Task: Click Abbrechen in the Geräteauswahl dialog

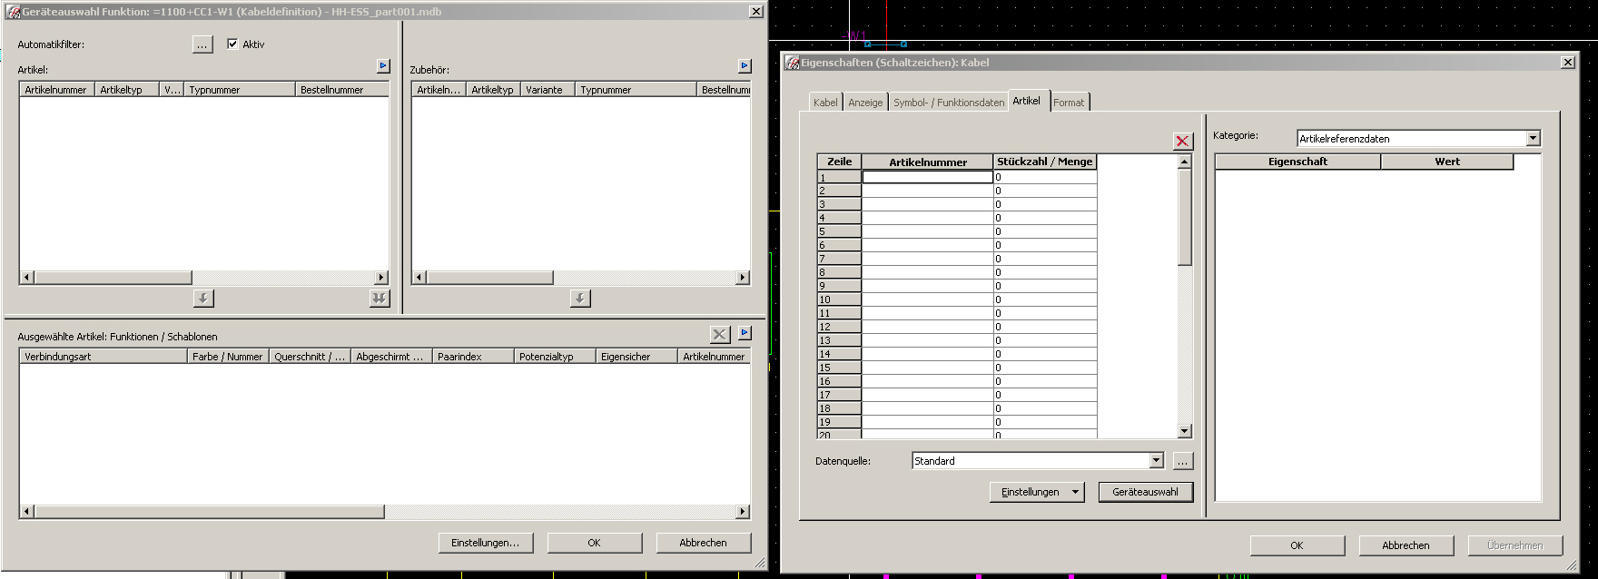Action: [x=704, y=543]
